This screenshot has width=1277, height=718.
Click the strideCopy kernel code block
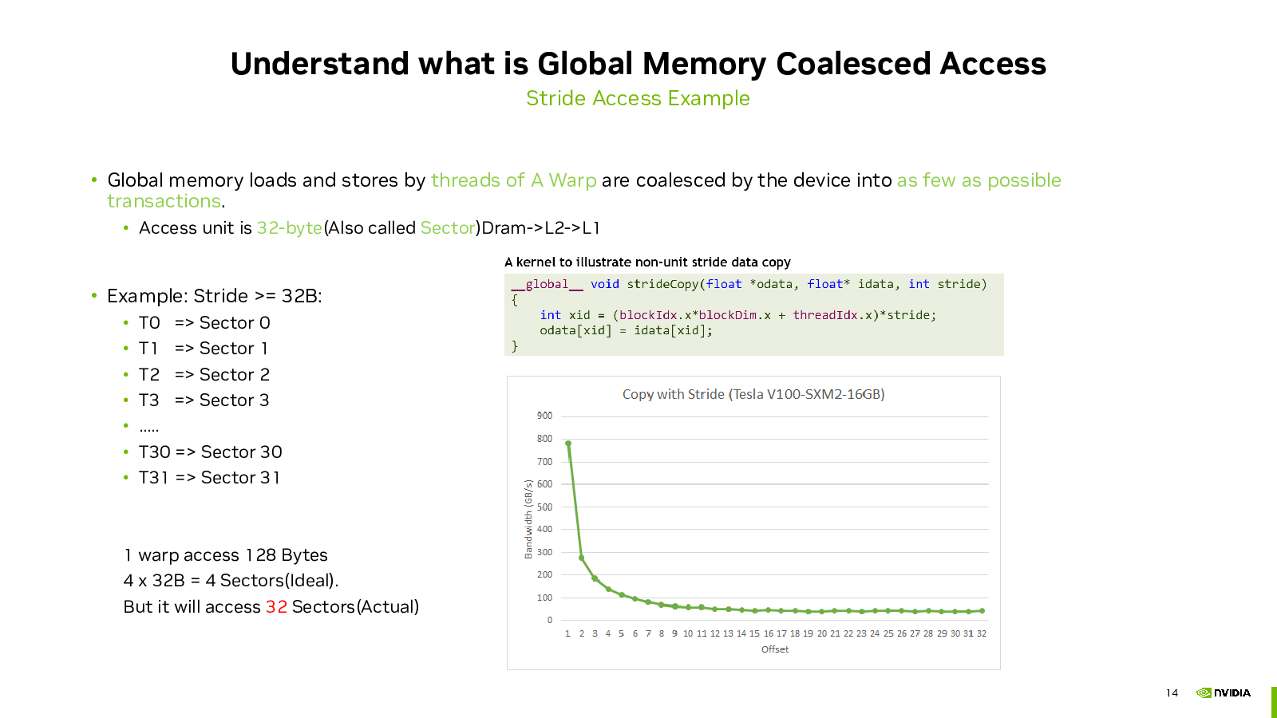(754, 314)
